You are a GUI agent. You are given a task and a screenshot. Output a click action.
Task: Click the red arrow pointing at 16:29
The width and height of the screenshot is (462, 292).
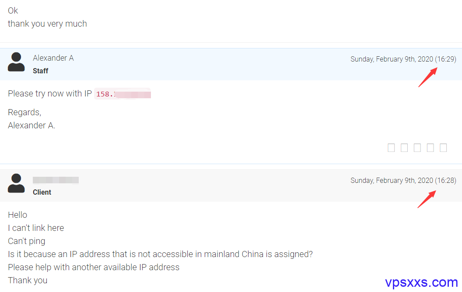pyautogui.click(x=428, y=77)
